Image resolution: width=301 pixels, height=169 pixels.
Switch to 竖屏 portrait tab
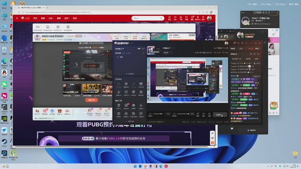pos(143,49)
